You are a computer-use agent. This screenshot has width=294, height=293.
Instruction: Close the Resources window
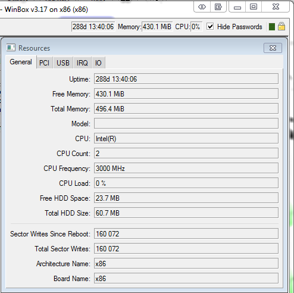[273, 48]
